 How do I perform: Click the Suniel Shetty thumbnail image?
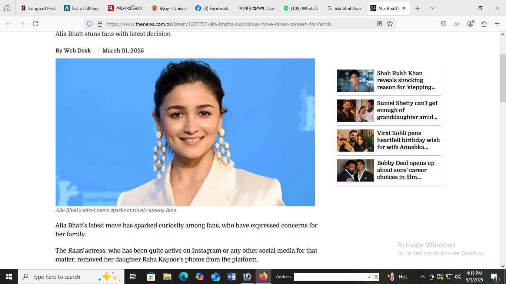(x=356, y=111)
